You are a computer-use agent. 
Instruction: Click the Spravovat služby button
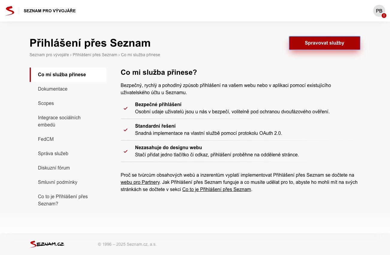coord(324,43)
